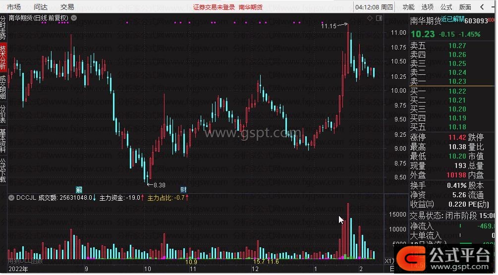This screenshot has width=498, height=275.
Task: Click the 8.38 low price label
Action: [x=160, y=185]
